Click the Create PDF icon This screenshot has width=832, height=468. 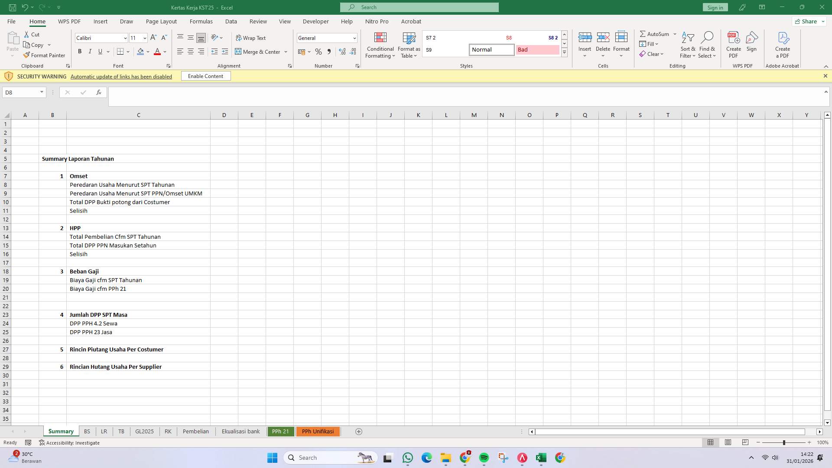(x=734, y=41)
